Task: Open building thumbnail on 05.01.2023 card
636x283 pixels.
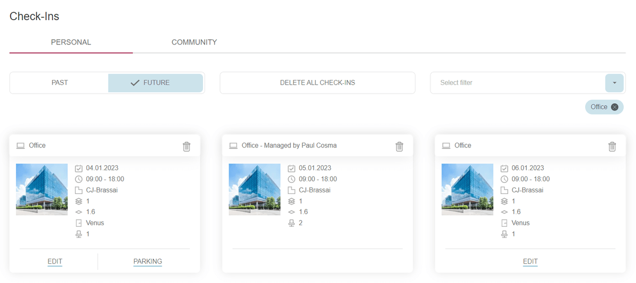Action: pyautogui.click(x=254, y=189)
